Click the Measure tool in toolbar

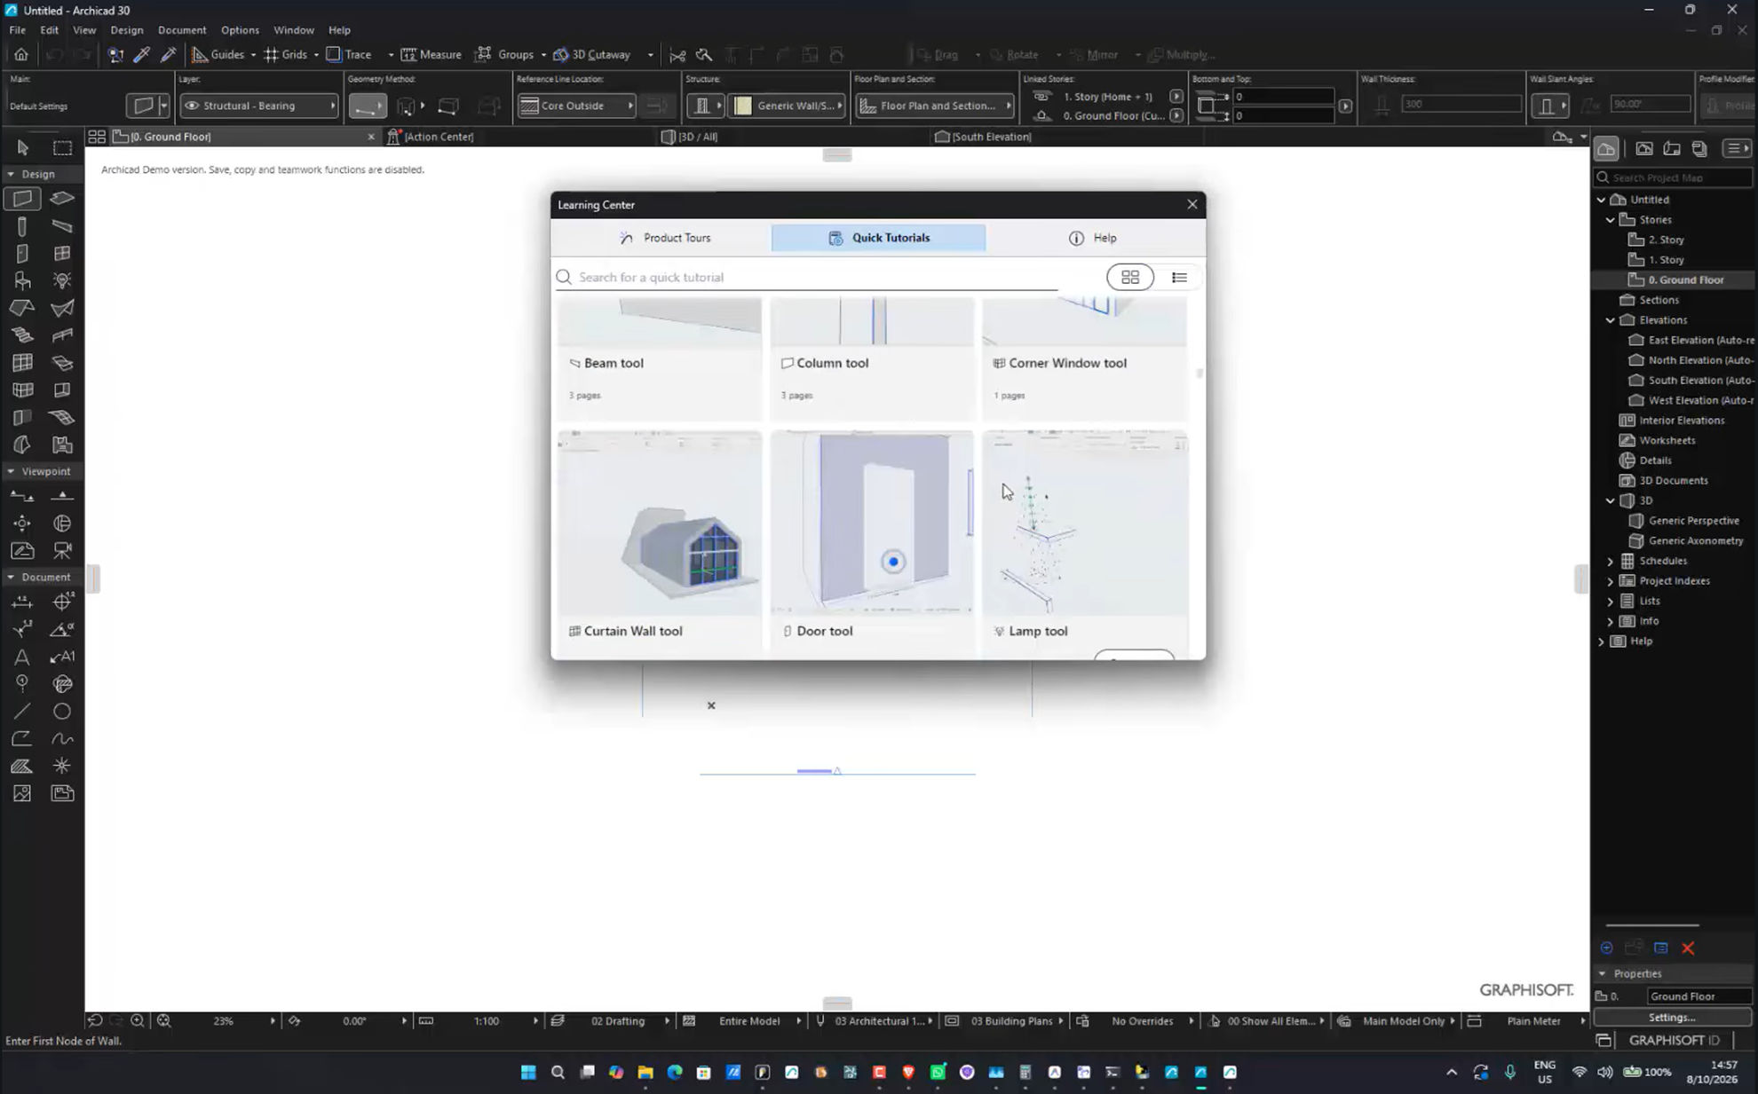pos(432,54)
